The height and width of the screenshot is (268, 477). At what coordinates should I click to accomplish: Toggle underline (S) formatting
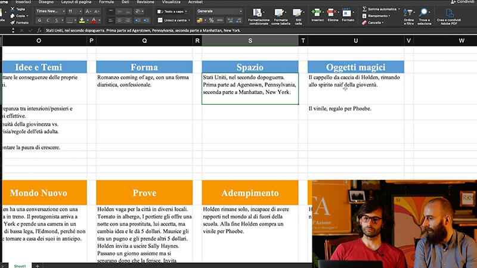click(x=56, y=20)
